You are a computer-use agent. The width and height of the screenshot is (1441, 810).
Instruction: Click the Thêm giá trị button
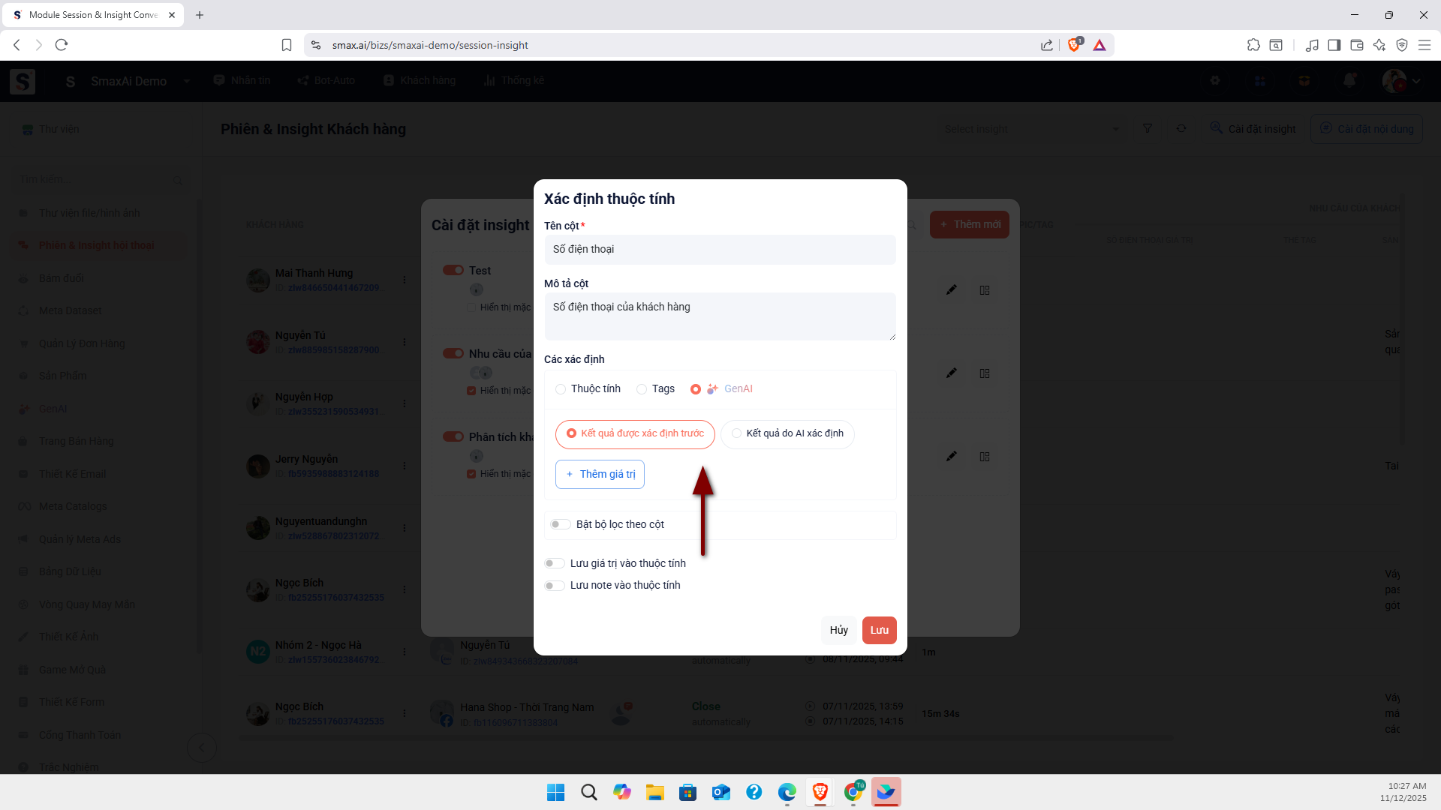(x=600, y=474)
